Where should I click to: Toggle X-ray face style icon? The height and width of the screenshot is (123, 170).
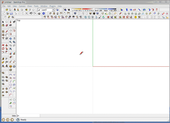[75, 13]
